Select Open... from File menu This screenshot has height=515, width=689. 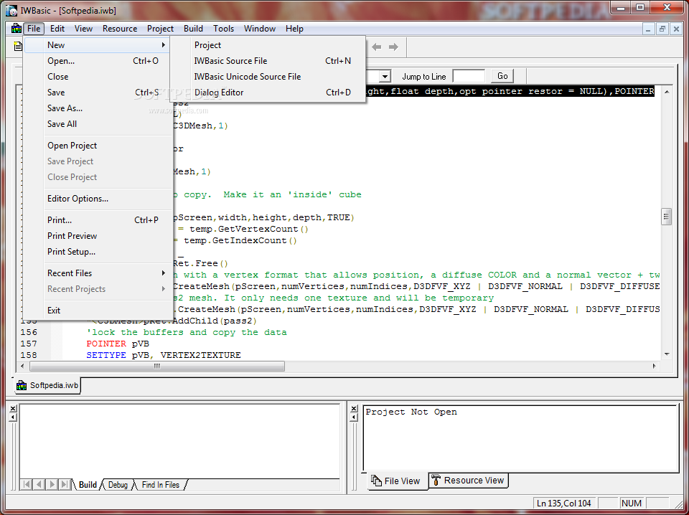[97, 61]
